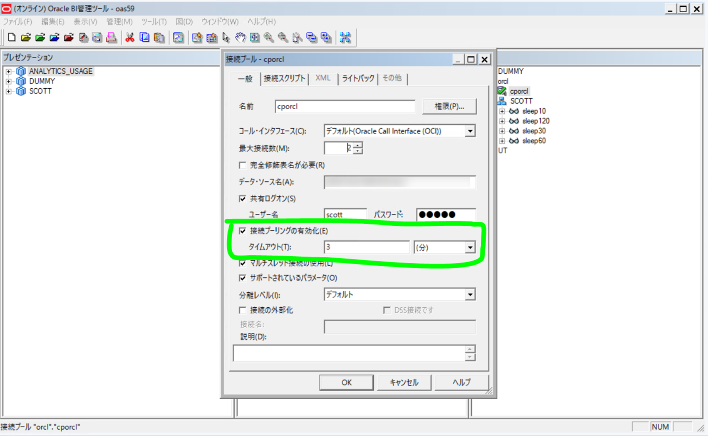Increase maximum connections with up spinner
This screenshot has width=708, height=436.
point(358,145)
